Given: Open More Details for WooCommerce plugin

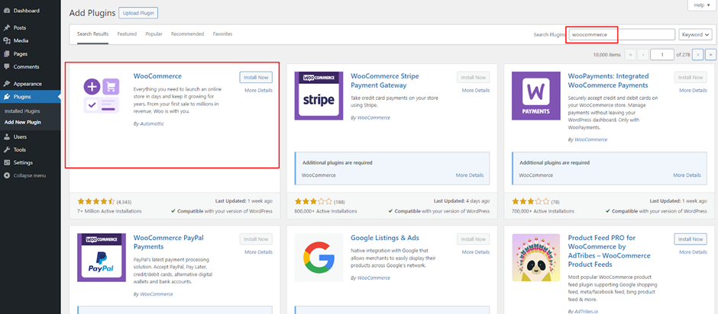Looking at the screenshot, I should pyautogui.click(x=258, y=91).
